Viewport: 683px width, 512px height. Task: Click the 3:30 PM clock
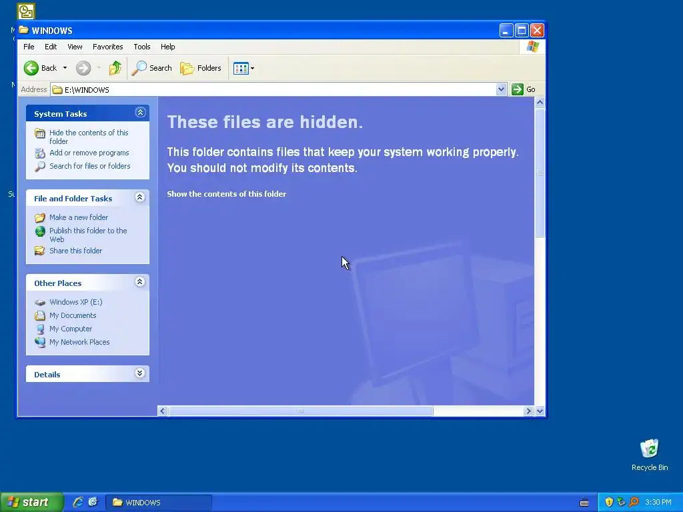coord(658,503)
